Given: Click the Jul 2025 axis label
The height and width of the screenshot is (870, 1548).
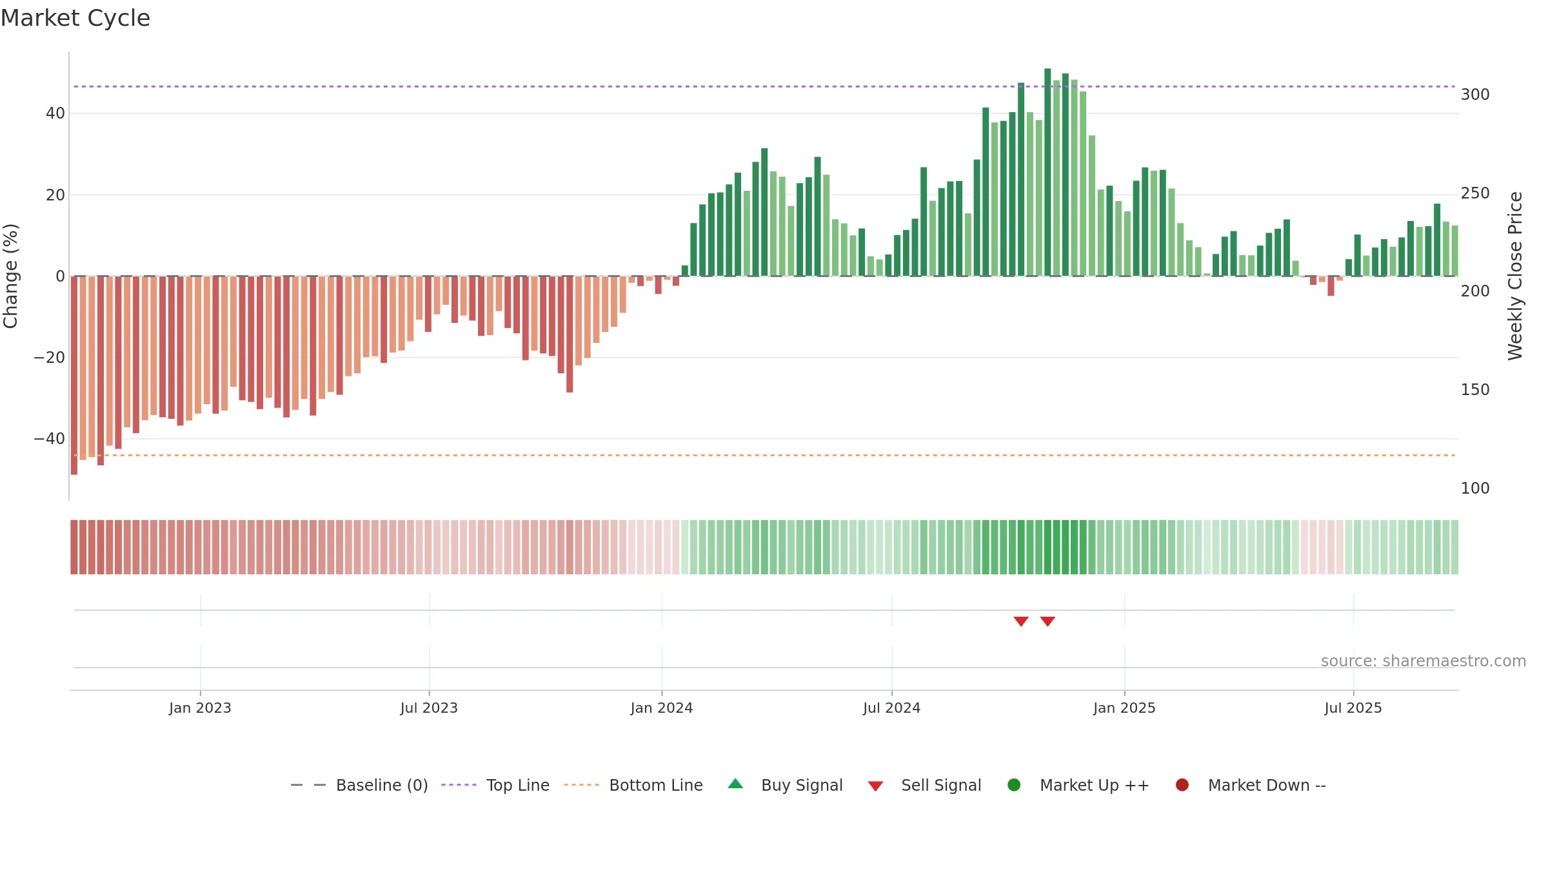Looking at the screenshot, I should (1353, 708).
